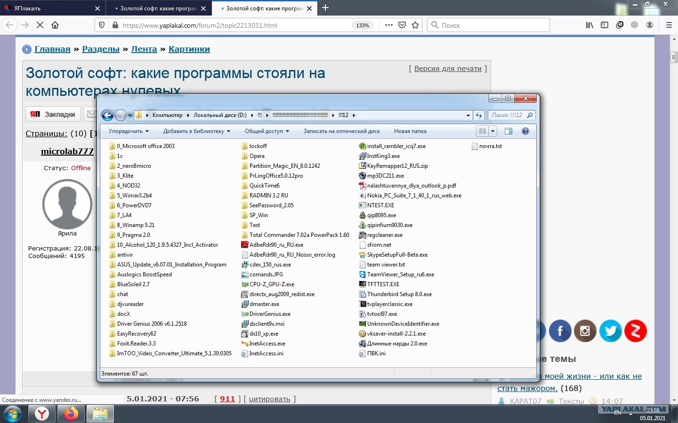Open page actions three-dot menu
The image size is (678, 423).
pos(388,25)
